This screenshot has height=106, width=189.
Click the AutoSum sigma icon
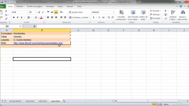coord(165,11)
